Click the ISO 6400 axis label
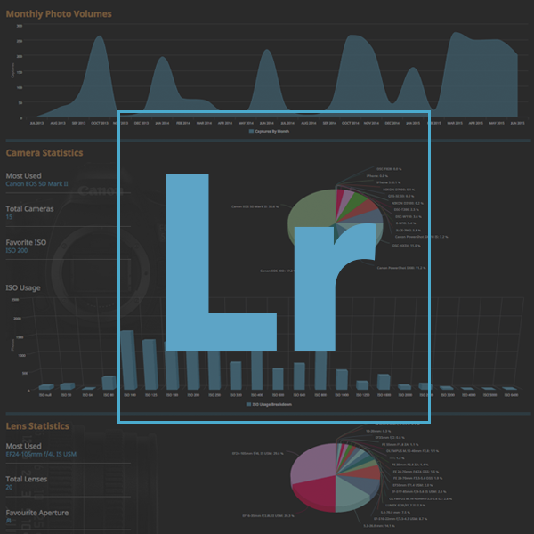This screenshot has width=534, height=534. click(511, 395)
